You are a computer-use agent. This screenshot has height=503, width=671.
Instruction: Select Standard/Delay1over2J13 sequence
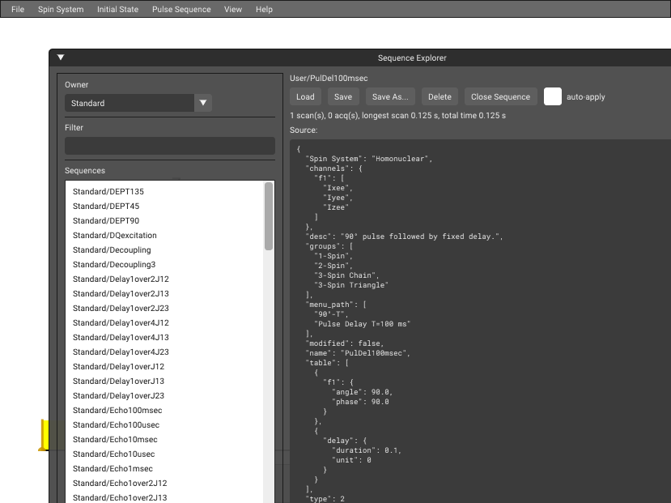121,293
